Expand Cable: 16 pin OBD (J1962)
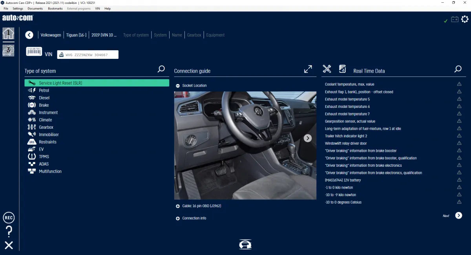The width and height of the screenshot is (471, 255). 177,206
